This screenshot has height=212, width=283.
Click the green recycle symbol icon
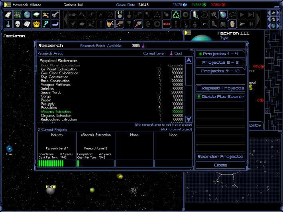[x=176, y=15]
